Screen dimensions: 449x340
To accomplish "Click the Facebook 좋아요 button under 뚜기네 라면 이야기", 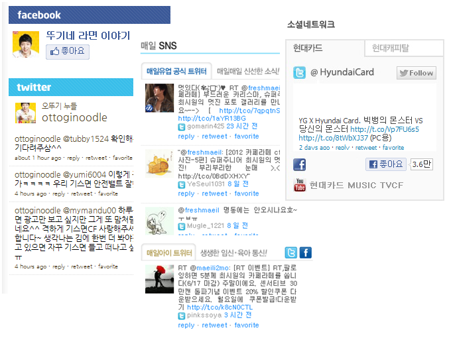I will click(x=68, y=52).
